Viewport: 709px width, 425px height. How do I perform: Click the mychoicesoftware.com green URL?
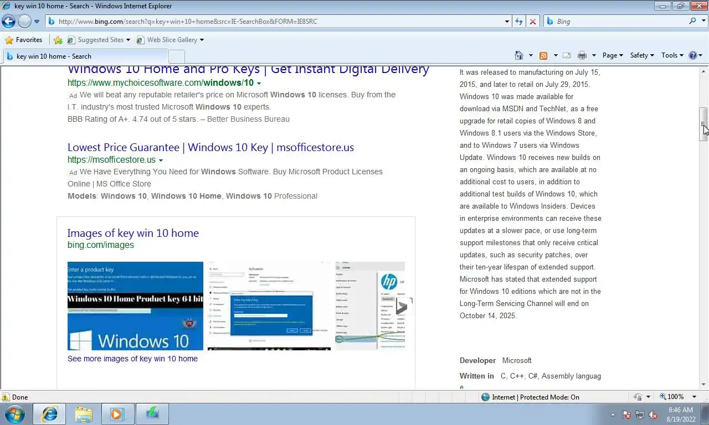161,83
